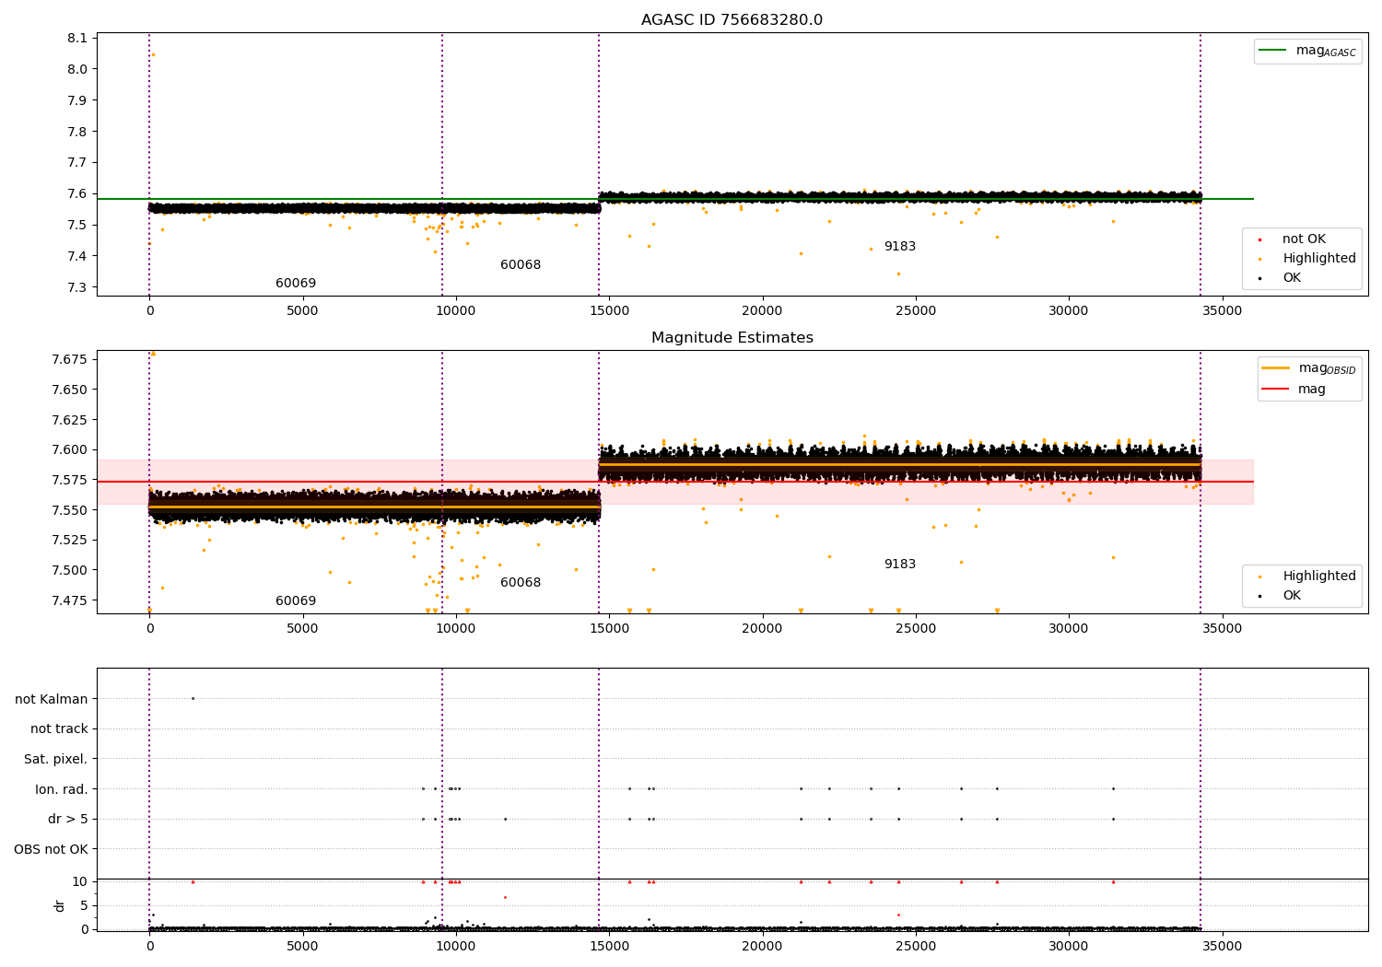Click the y-axis tick '7.3' in top plot
The width and height of the screenshot is (1382, 967).
78,287
